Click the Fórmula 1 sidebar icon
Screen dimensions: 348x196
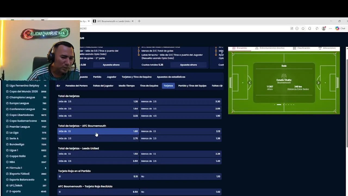tap(7, 168)
